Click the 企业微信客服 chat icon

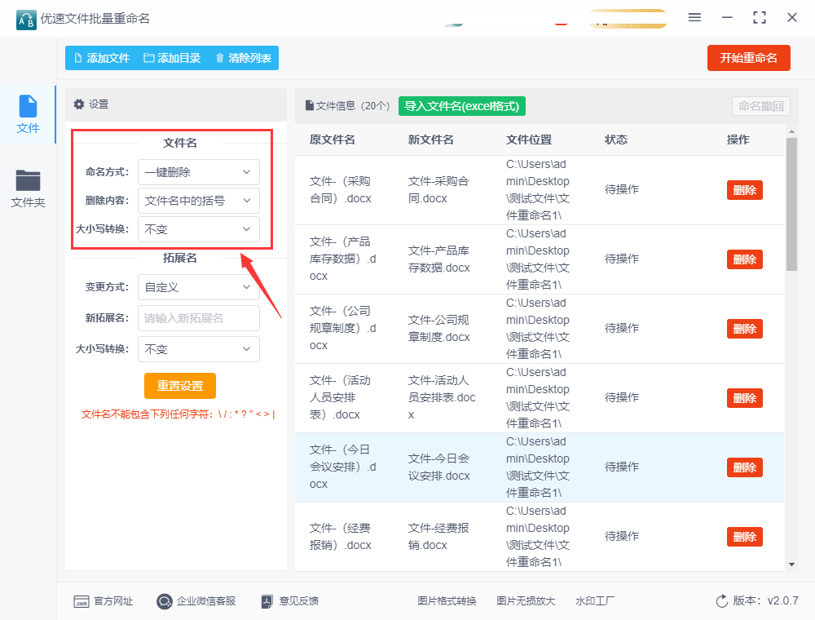tap(165, 601)
